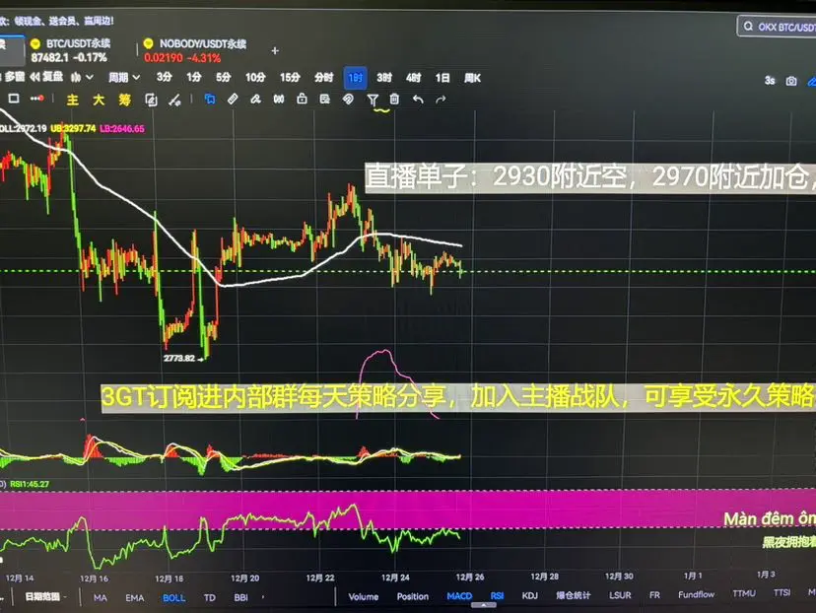Toggle the 主 main-force indicator

click(x=72, y=100)
